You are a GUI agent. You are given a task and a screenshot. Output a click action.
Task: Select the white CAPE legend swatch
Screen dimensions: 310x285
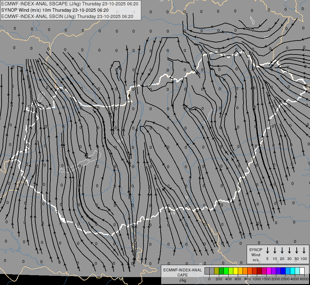click(302, 271)
